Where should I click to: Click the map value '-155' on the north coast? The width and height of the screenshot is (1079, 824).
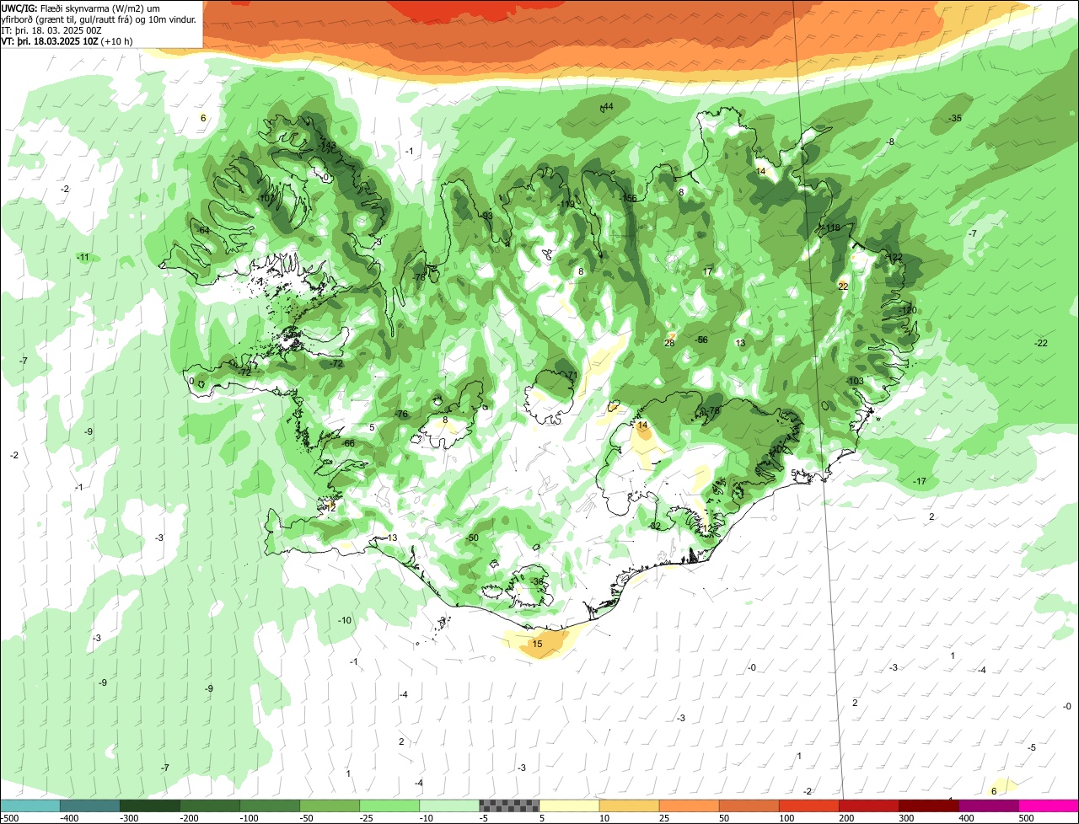pyautogui.click(x=629, y=198)
